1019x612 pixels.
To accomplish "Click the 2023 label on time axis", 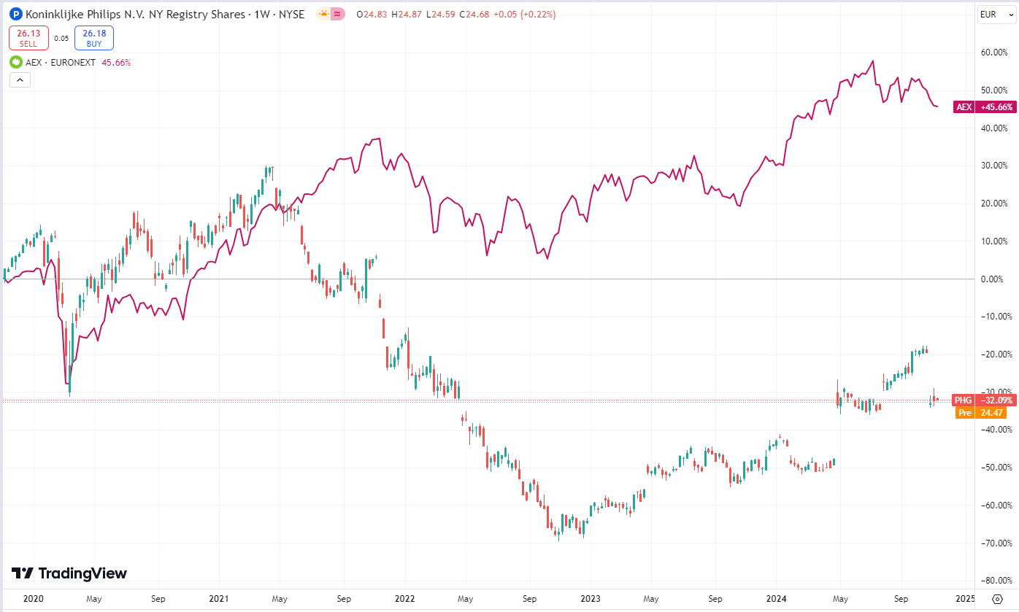I will [590, 598].
